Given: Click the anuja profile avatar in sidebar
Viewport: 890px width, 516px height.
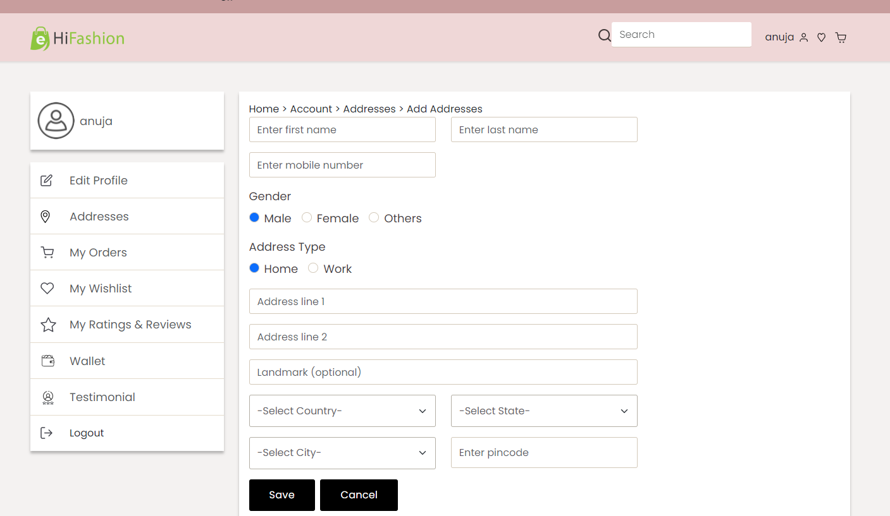Looking at the screenshot, I should [x=56, y=121].
